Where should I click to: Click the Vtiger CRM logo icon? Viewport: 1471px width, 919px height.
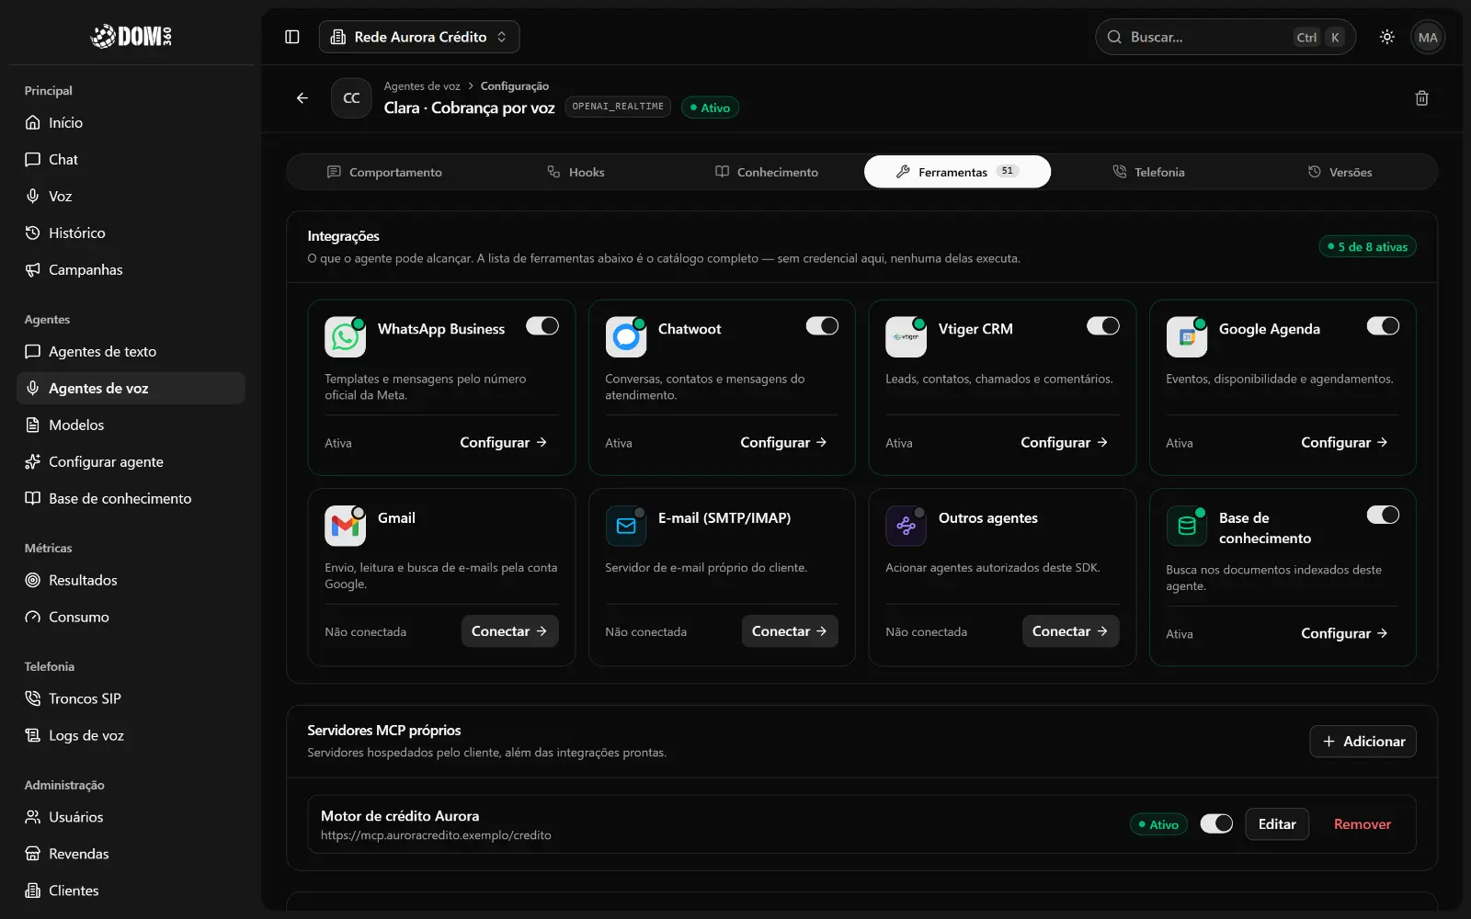coord(906,337)
